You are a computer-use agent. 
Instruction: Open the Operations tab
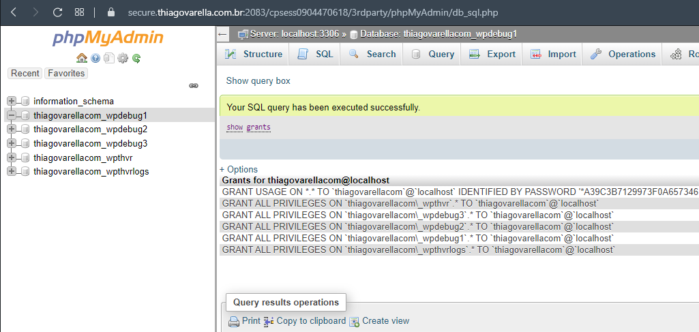[622, 55]
